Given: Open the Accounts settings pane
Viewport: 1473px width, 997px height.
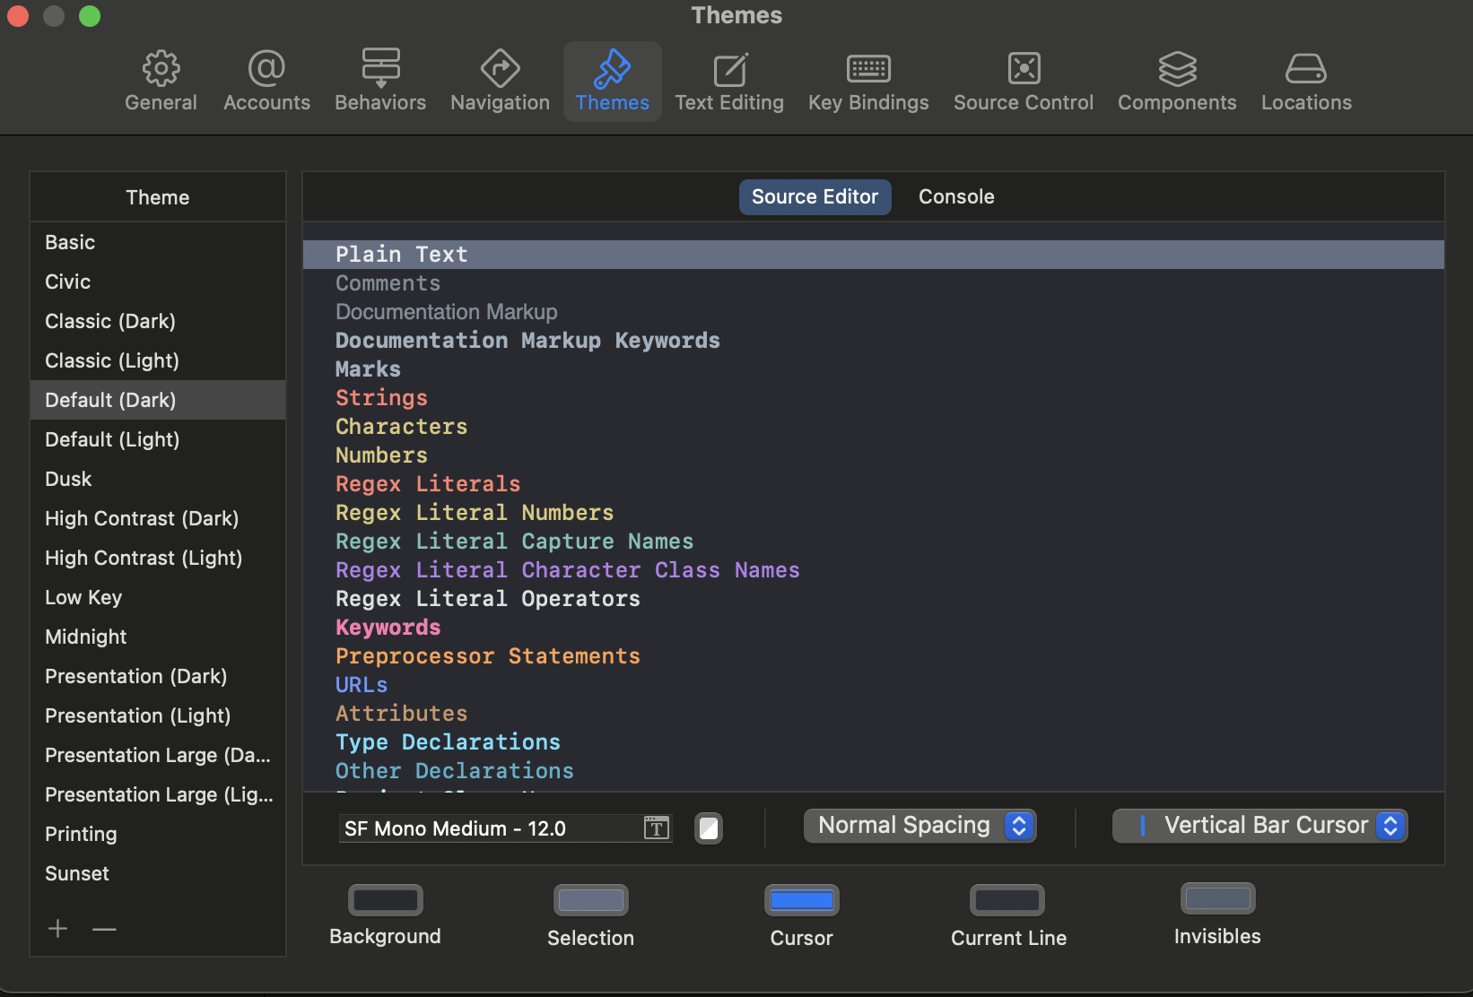Looking at the screenshot, I should (266, 82).
